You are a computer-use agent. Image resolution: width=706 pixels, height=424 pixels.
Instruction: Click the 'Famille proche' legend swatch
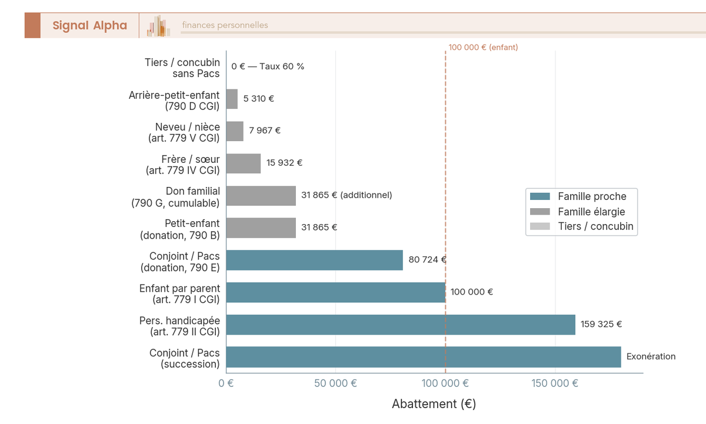540,196
